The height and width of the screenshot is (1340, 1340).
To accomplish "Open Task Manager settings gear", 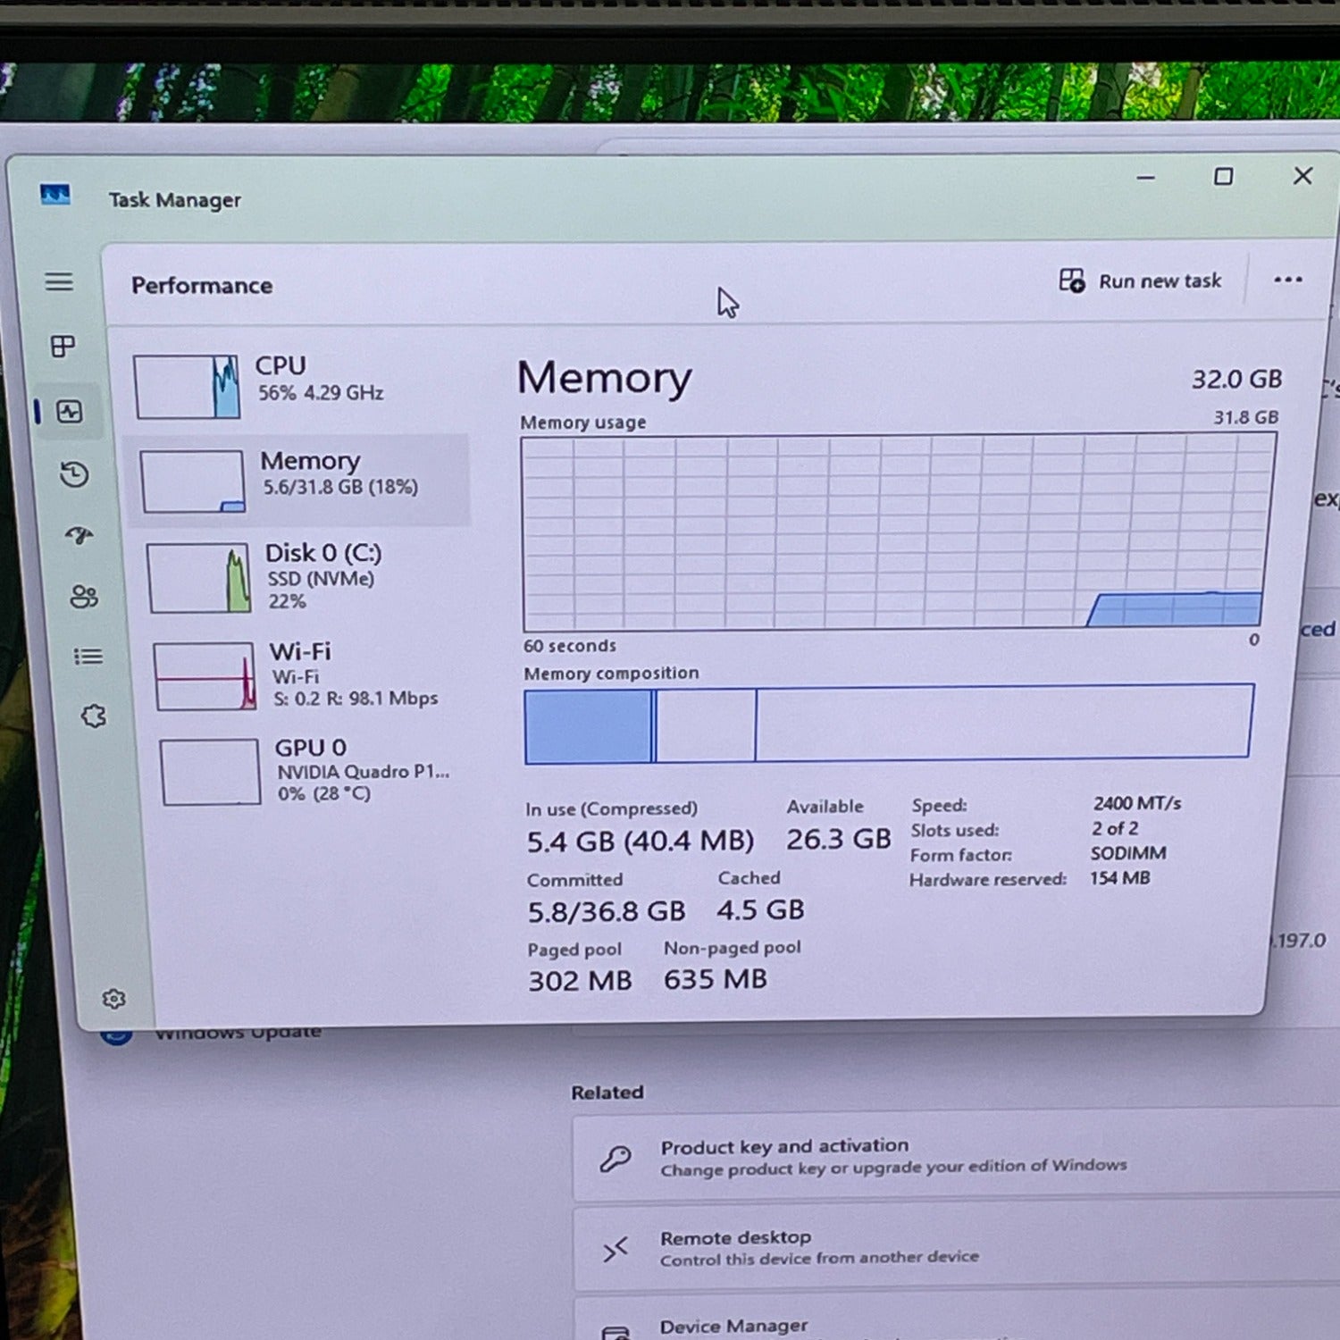I will [113, 999].
